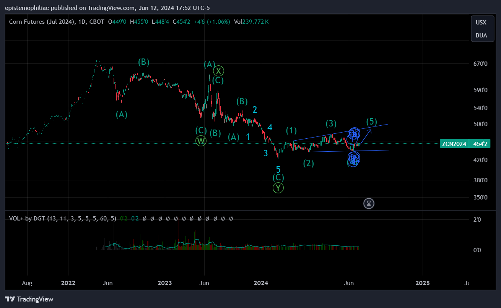501x308 pixels.
Task: Click the ZCN2024 symbol tag
Action: tap(454, 144)
